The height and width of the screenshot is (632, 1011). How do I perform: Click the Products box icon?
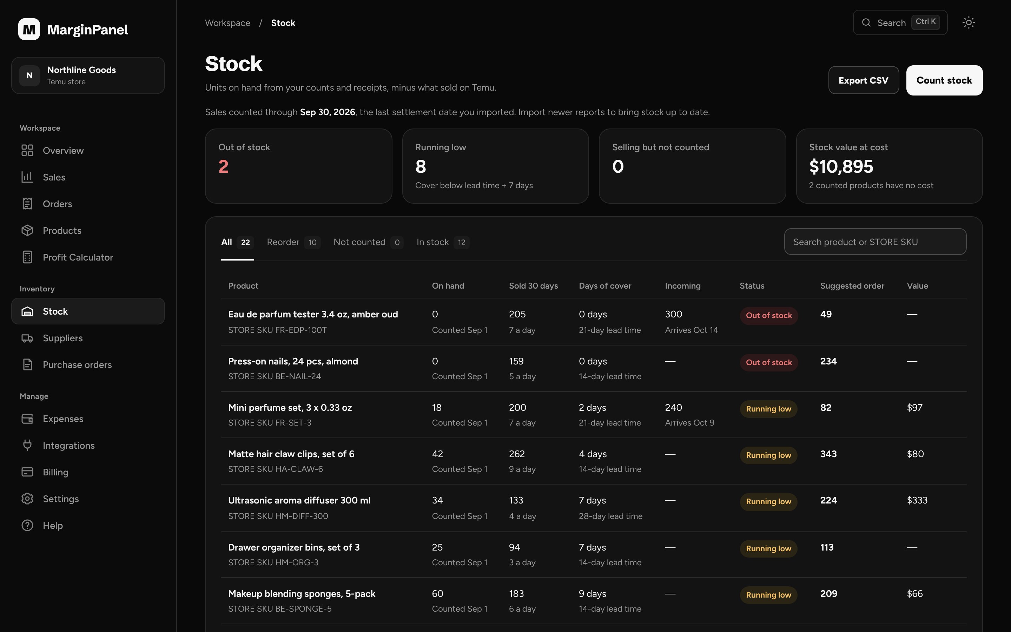27,231
